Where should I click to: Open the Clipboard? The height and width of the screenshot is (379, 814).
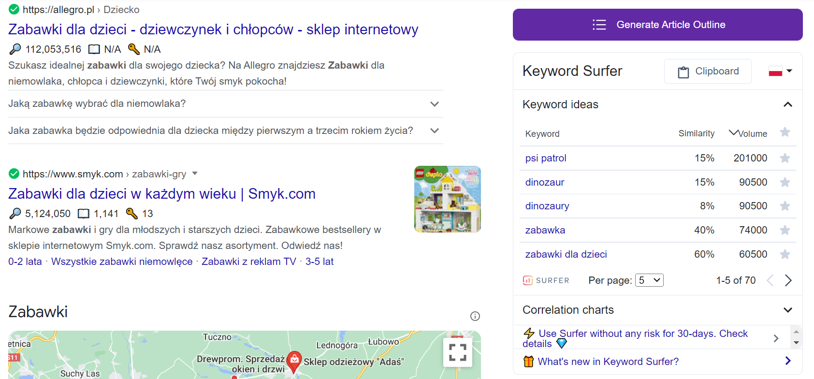(x=708, y=72)
